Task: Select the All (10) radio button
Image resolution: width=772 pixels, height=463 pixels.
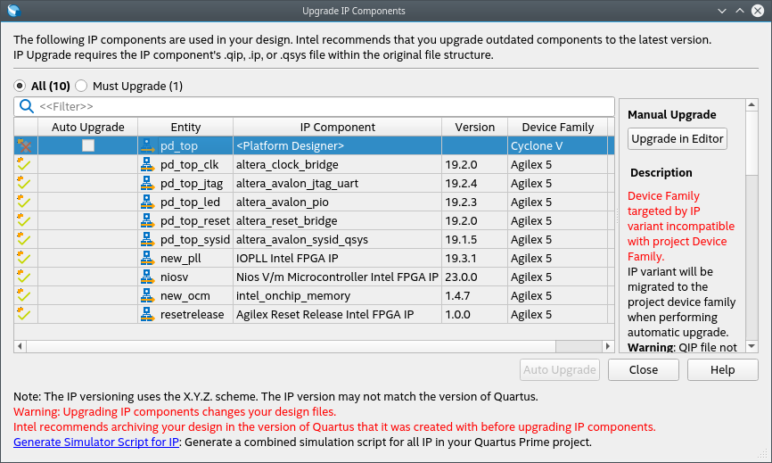Action: tap(21, 87)
